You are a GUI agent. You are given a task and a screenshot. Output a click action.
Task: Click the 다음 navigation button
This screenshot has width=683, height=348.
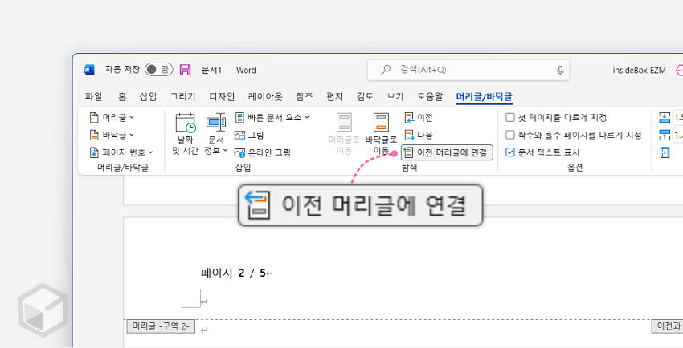[x=419, y=136]
